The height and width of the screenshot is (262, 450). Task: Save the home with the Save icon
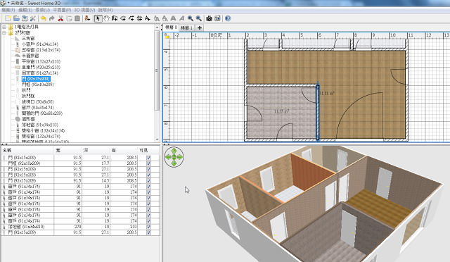pyautogui.click(x=25, y=18)
